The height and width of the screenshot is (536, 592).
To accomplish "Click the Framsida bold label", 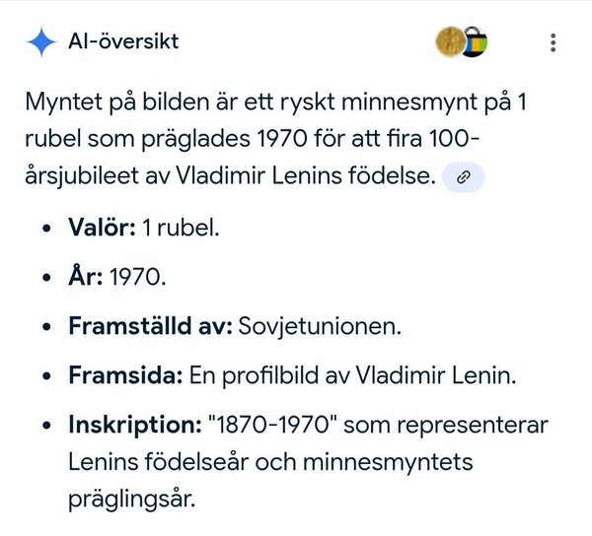I will click(123, 376).
